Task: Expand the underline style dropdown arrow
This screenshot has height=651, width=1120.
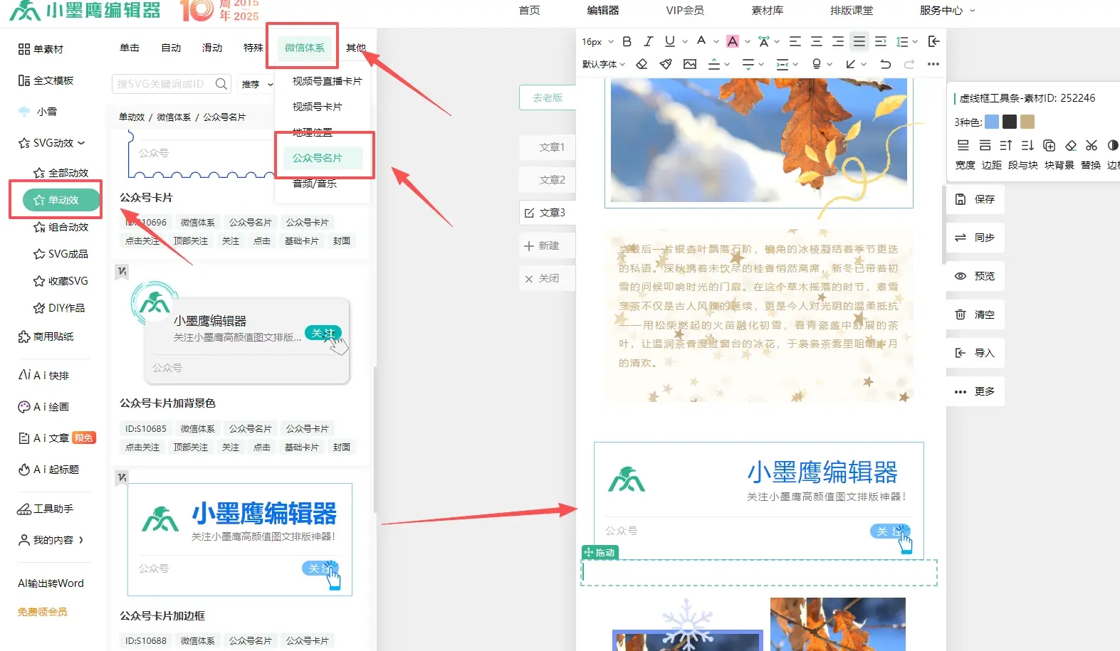Action: click(685, 42)
